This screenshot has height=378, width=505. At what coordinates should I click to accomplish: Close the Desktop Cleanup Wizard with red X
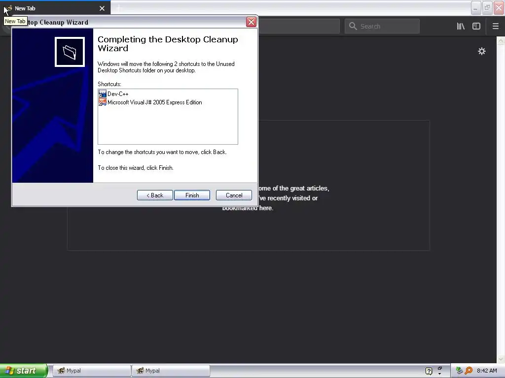click(251, 22)
